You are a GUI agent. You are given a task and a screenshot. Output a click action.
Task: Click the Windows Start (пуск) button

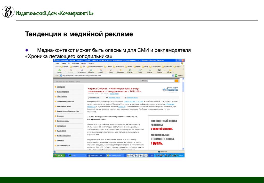click(x=59, y=156)
